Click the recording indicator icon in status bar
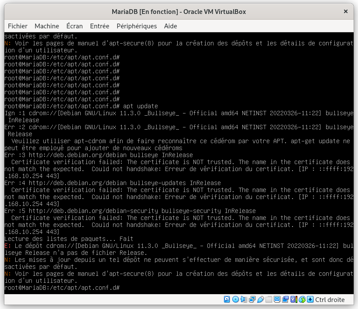The image size is (358, 309). [285, 299]
